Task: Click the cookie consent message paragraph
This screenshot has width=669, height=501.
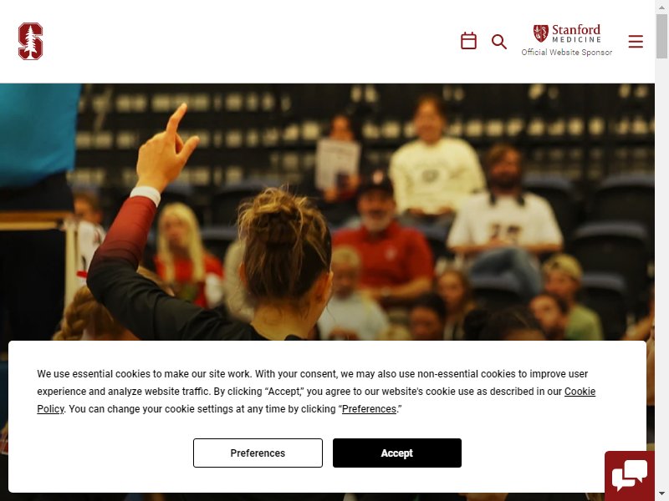Action: click(316, 391)
